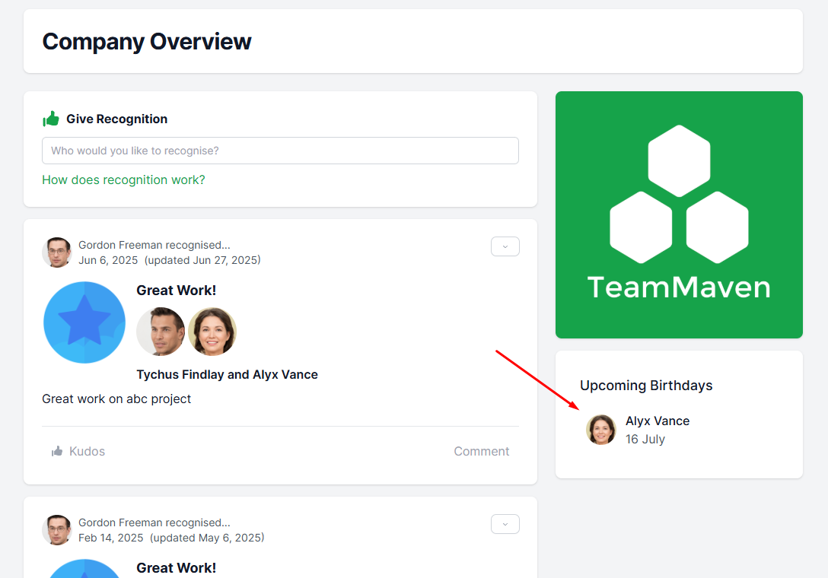This screenshot has width=828, height=578.
Task: Click the 'Give Recognition' heading text
Action: (x=116, y=119)
